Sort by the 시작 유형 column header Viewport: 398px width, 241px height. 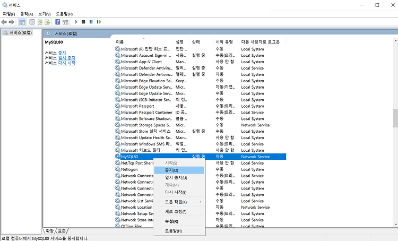[227, 41]
